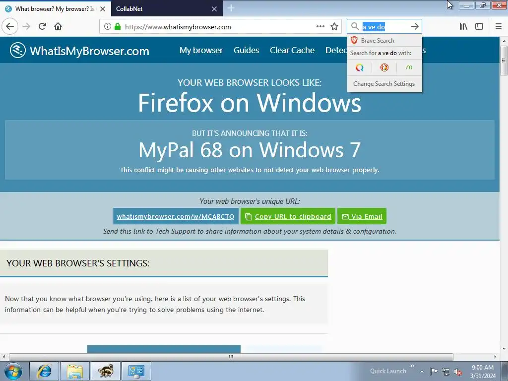Click the WhatIsMyBrowser.com logo
508x381 pixels.
click(x=79, y=51)
